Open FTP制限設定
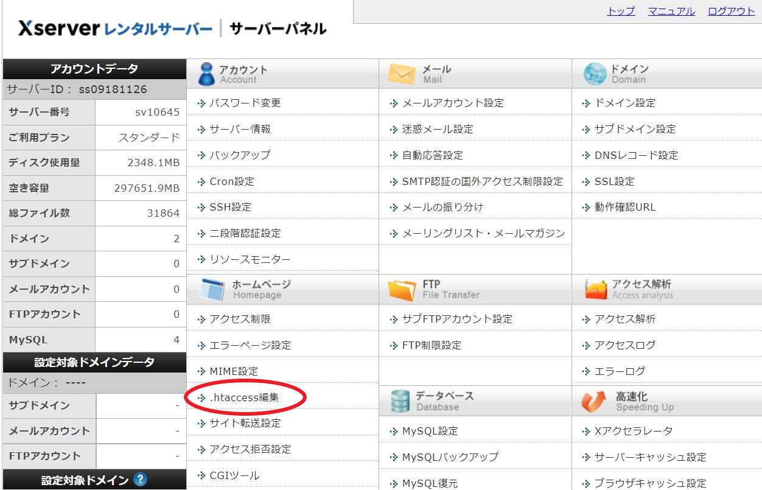The image size is (762, 490). pos(432,345)
